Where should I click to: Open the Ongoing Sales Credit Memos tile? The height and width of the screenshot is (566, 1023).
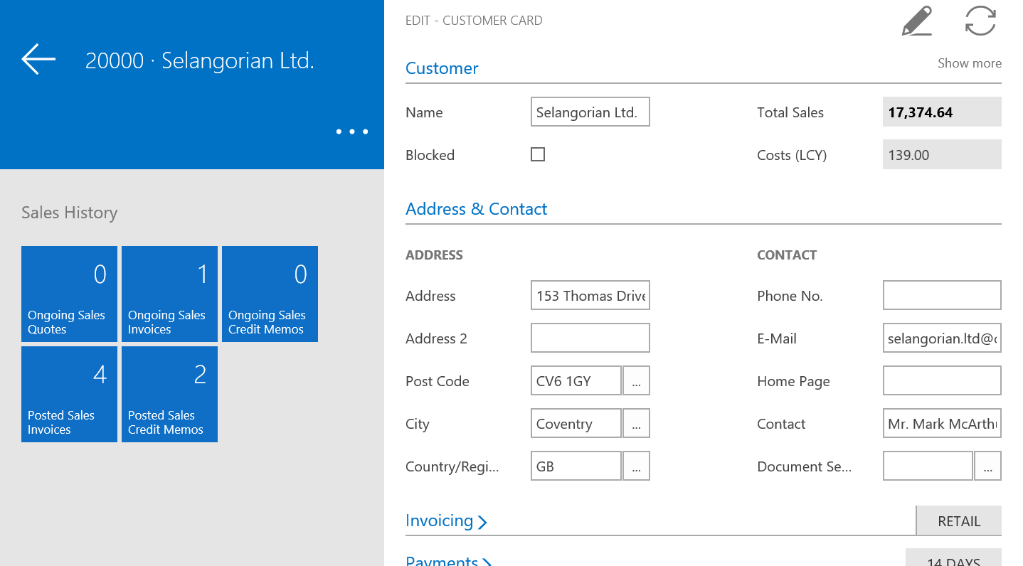(270, 294)
